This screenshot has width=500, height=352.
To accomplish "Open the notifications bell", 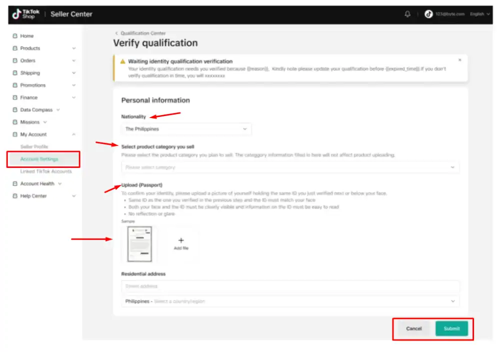I will pyautogui.click(x=407, y=14).
